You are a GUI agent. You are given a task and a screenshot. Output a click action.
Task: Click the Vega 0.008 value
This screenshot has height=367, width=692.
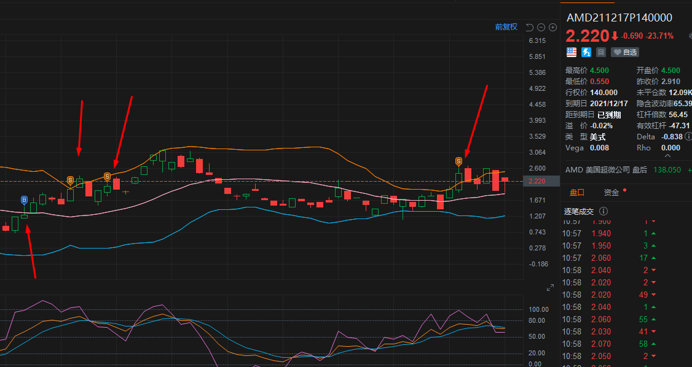[x=599, y=147]
